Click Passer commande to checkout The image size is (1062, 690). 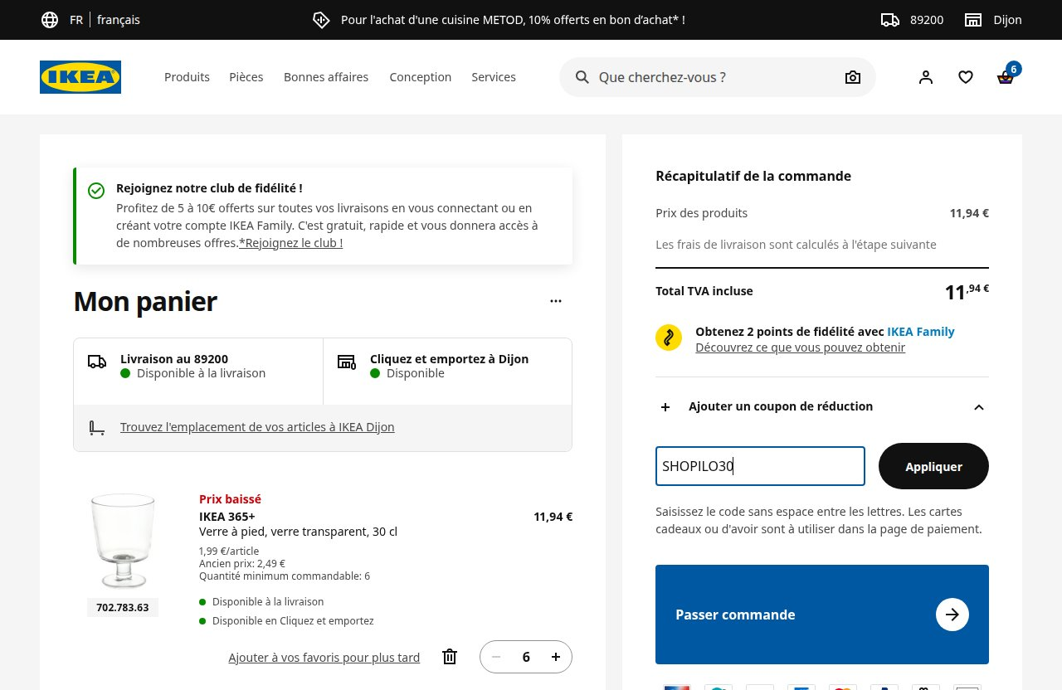coord(822,615)
